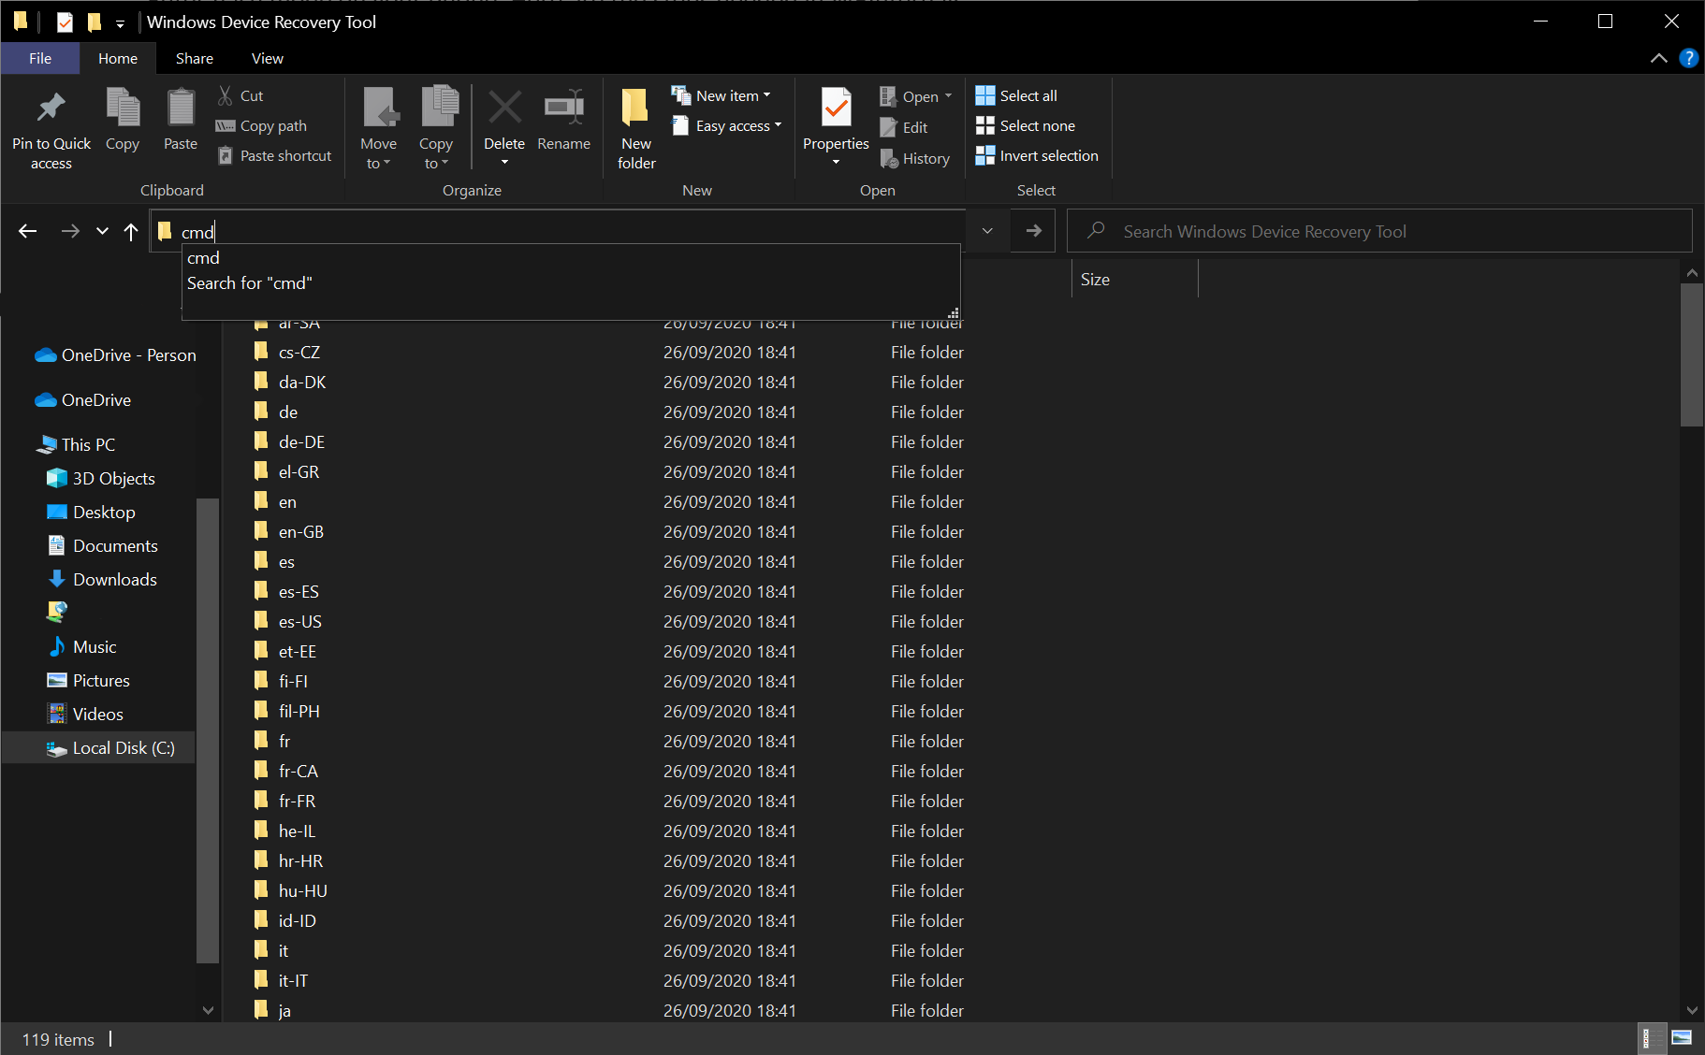
Task: Click the Cut scissors icon
Action: 226,95
